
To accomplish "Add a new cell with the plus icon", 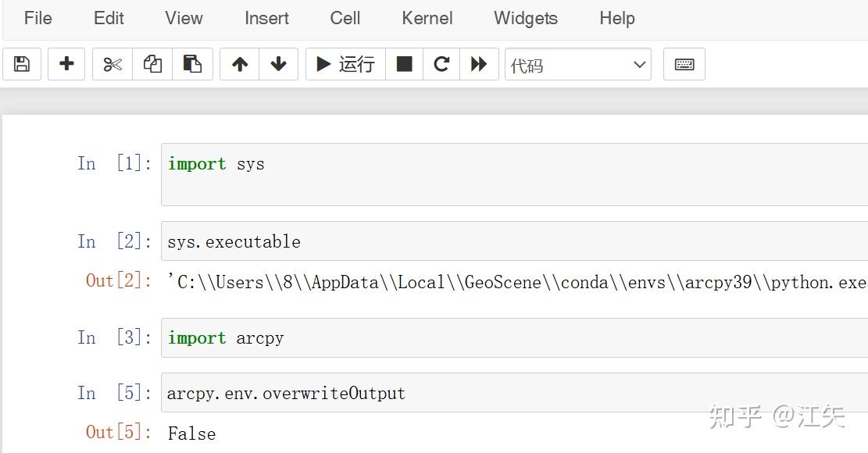I will 66,64.
